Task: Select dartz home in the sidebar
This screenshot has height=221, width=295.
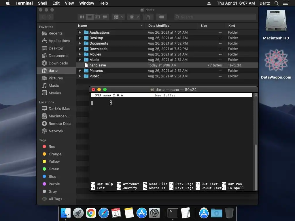Action: 56,71
